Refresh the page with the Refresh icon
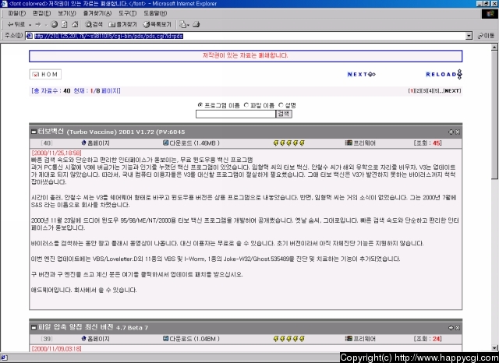 [x=65, y=24]
